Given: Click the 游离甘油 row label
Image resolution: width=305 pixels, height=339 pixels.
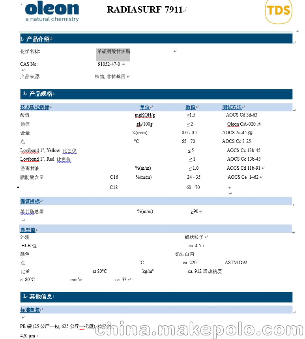Looking at the screenshot, I should 30,168.
